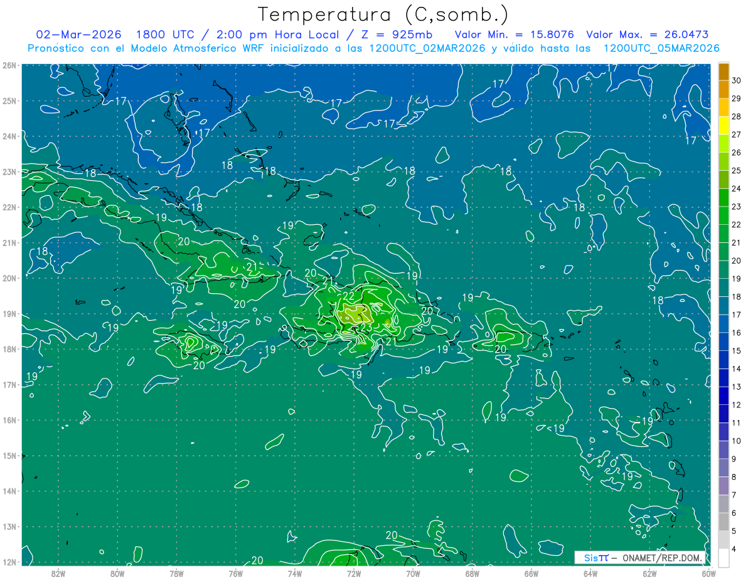753x582 pixels.
Task: Click the 24N latitude axis label
Action: point(9,136)
